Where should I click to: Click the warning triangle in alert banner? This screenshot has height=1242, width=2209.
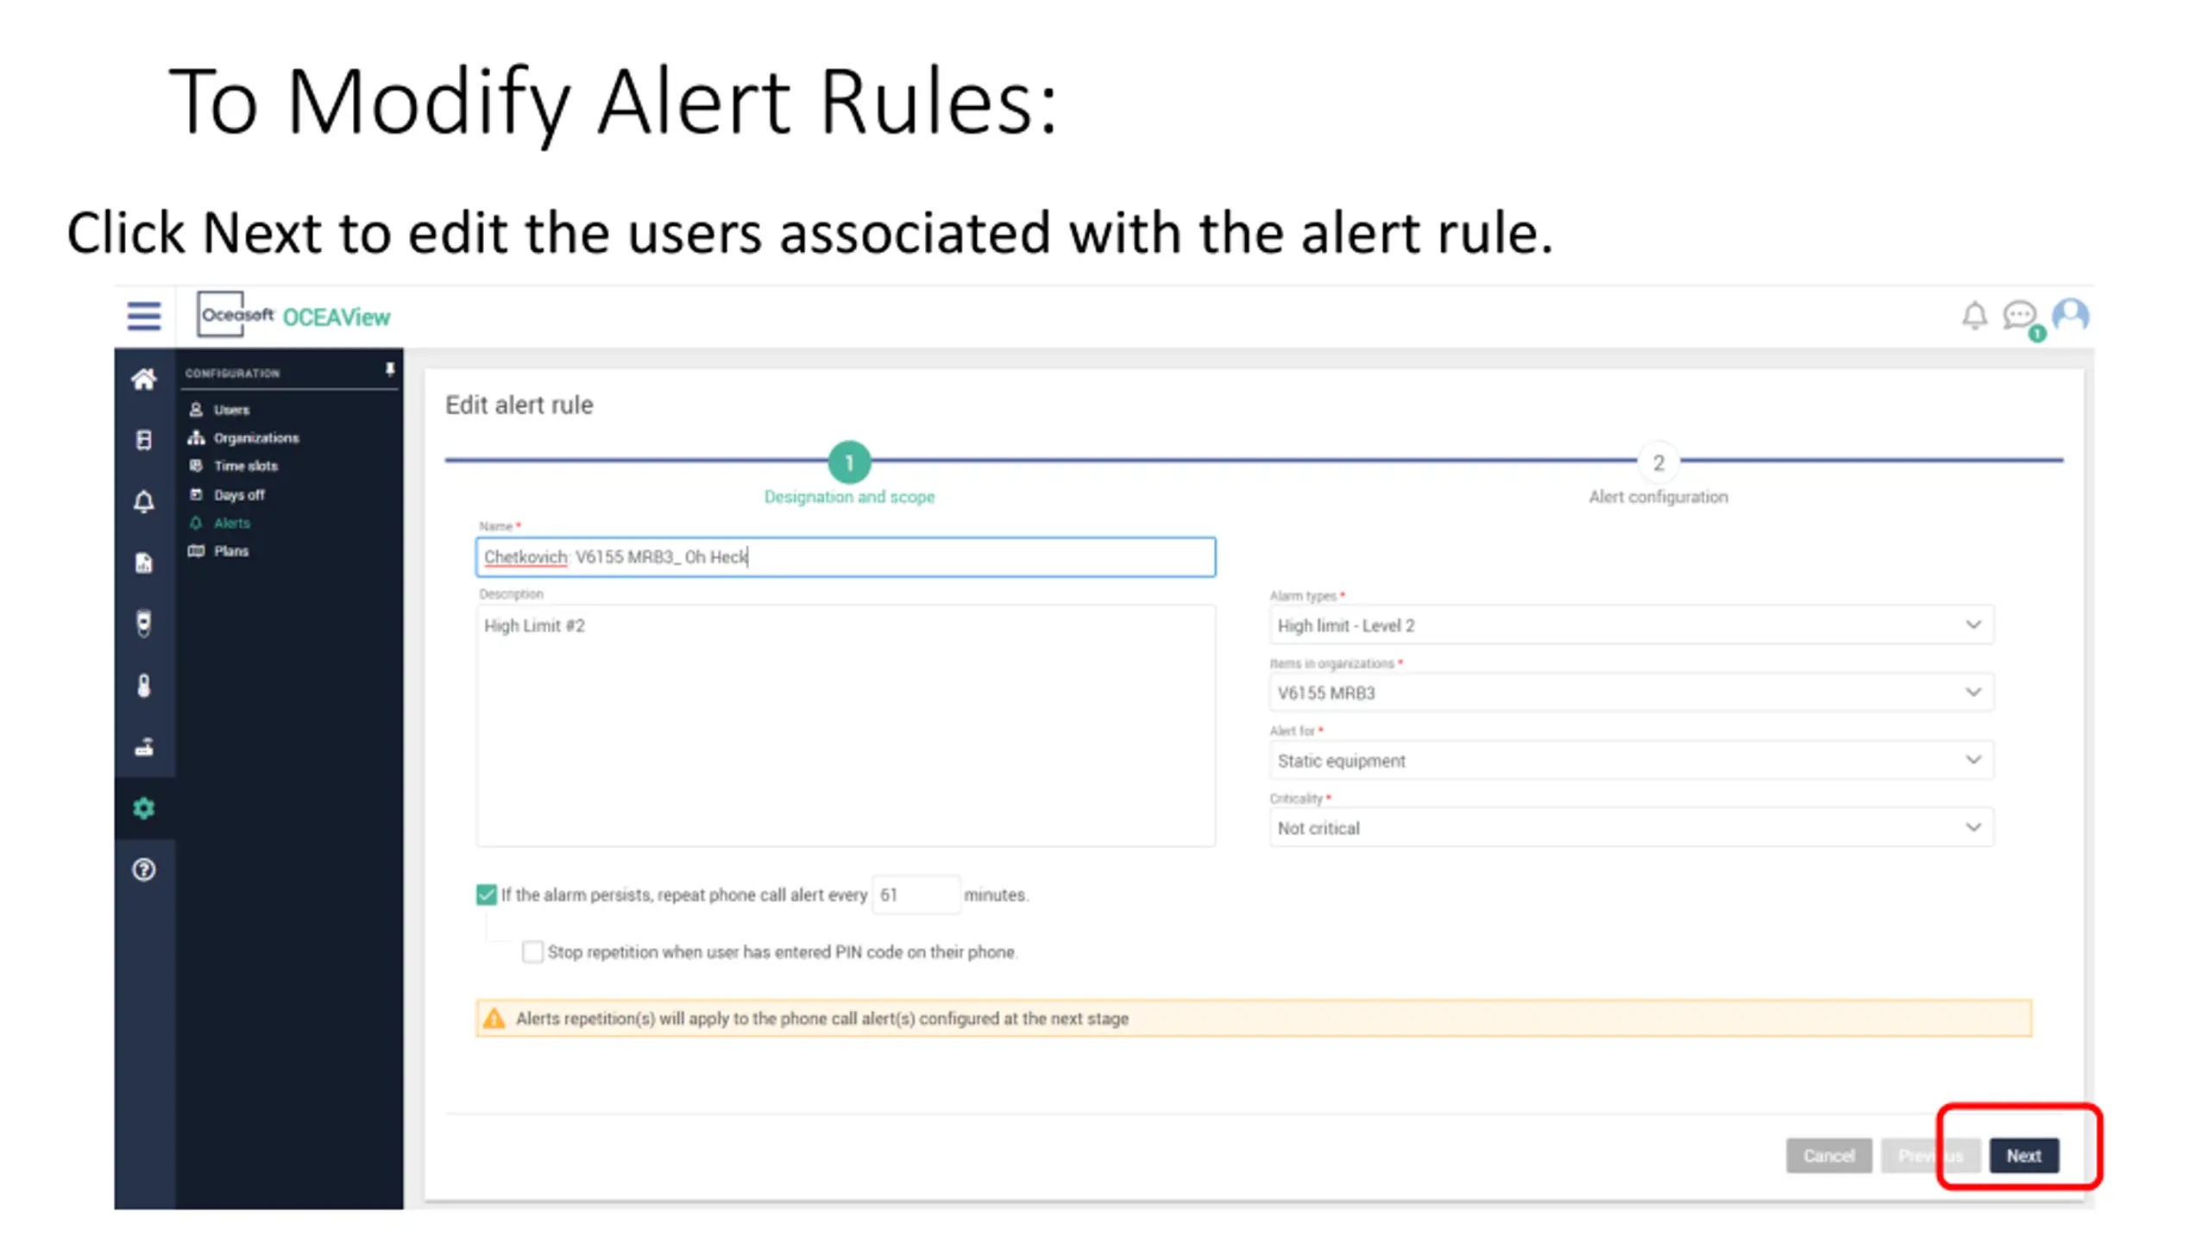point(494,1019)
